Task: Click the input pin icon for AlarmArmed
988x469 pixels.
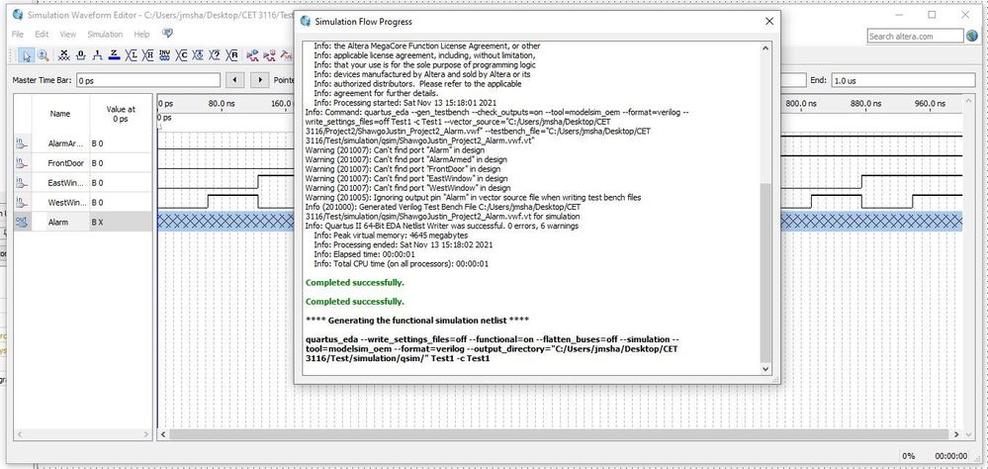Action: [x=22, y=143]
